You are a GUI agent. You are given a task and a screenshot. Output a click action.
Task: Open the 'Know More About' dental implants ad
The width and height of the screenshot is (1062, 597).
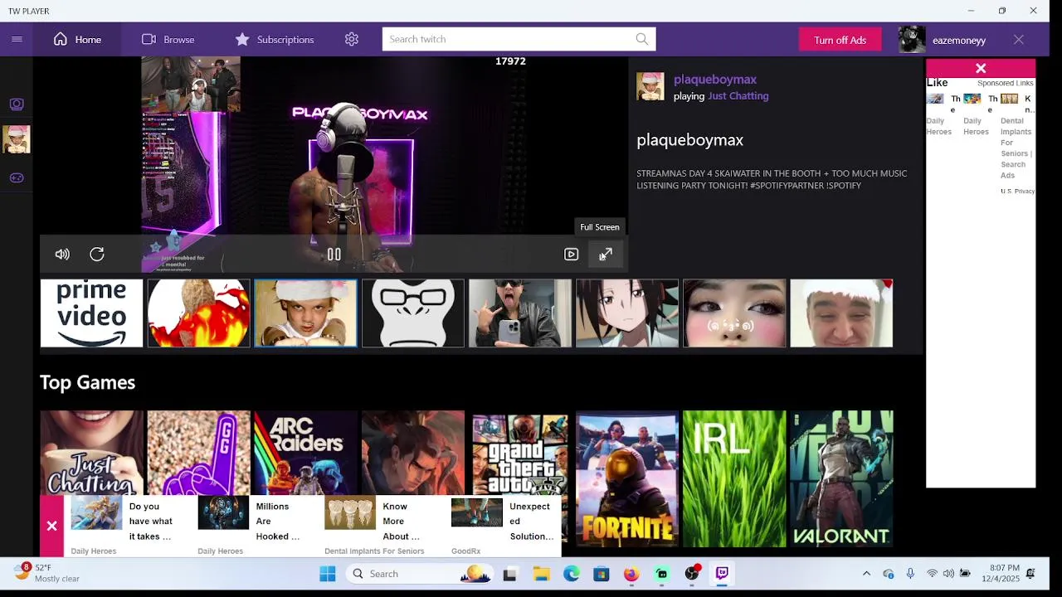(x=380, y=526)
